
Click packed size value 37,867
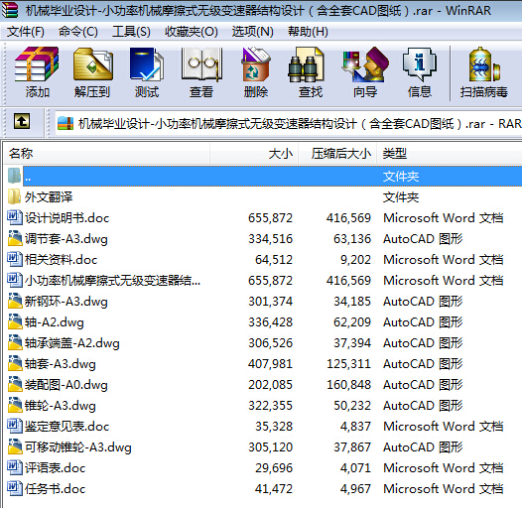tap(352, 447)
